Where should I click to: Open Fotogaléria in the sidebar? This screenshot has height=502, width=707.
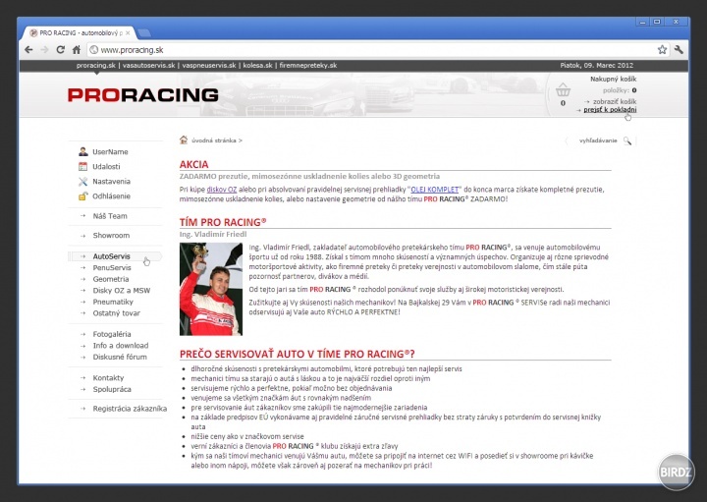coord(112,334)
